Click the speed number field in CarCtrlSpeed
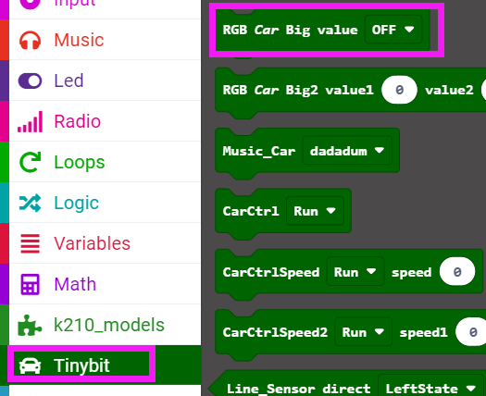The image size is (486, 396). click(457, 272)
